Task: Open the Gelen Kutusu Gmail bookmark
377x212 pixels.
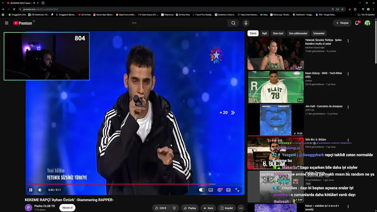Action: 148,14
